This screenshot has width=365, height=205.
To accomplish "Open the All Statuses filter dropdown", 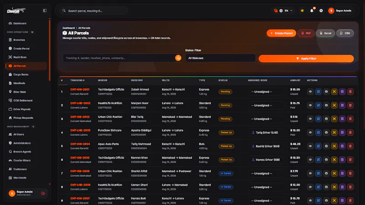I will 220,58.
